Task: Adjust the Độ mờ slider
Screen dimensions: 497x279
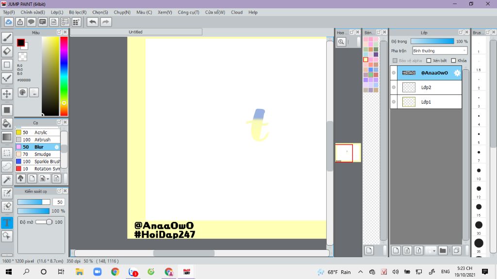Action: [44, 222]
